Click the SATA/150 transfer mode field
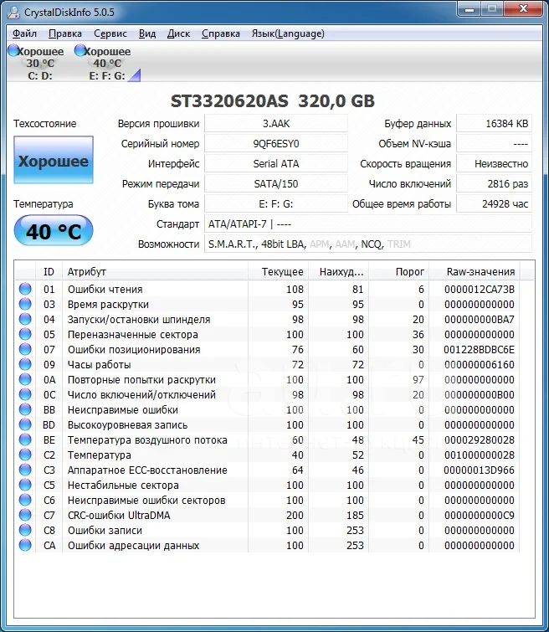Viewport: 549px width, 632px height. [276, 184]
